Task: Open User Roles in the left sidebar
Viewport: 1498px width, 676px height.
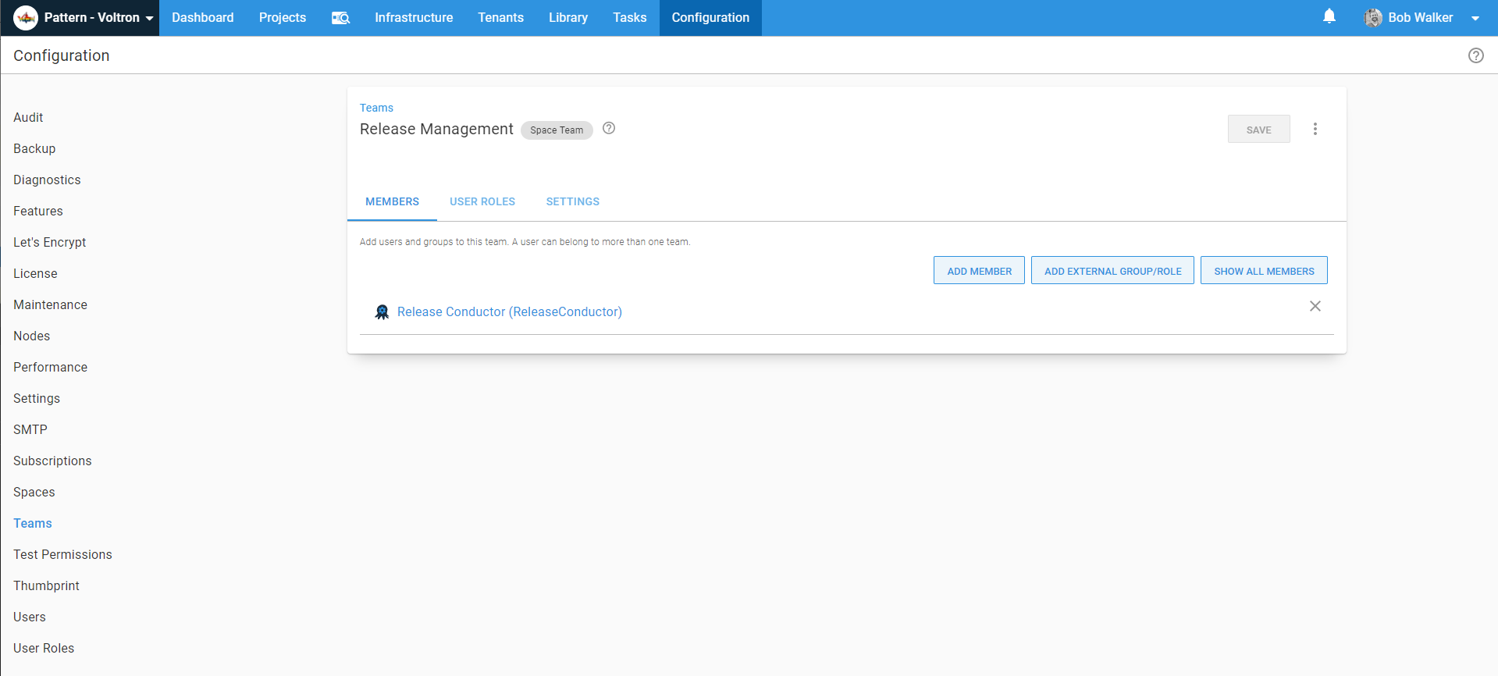Action: tap(44, 648)
